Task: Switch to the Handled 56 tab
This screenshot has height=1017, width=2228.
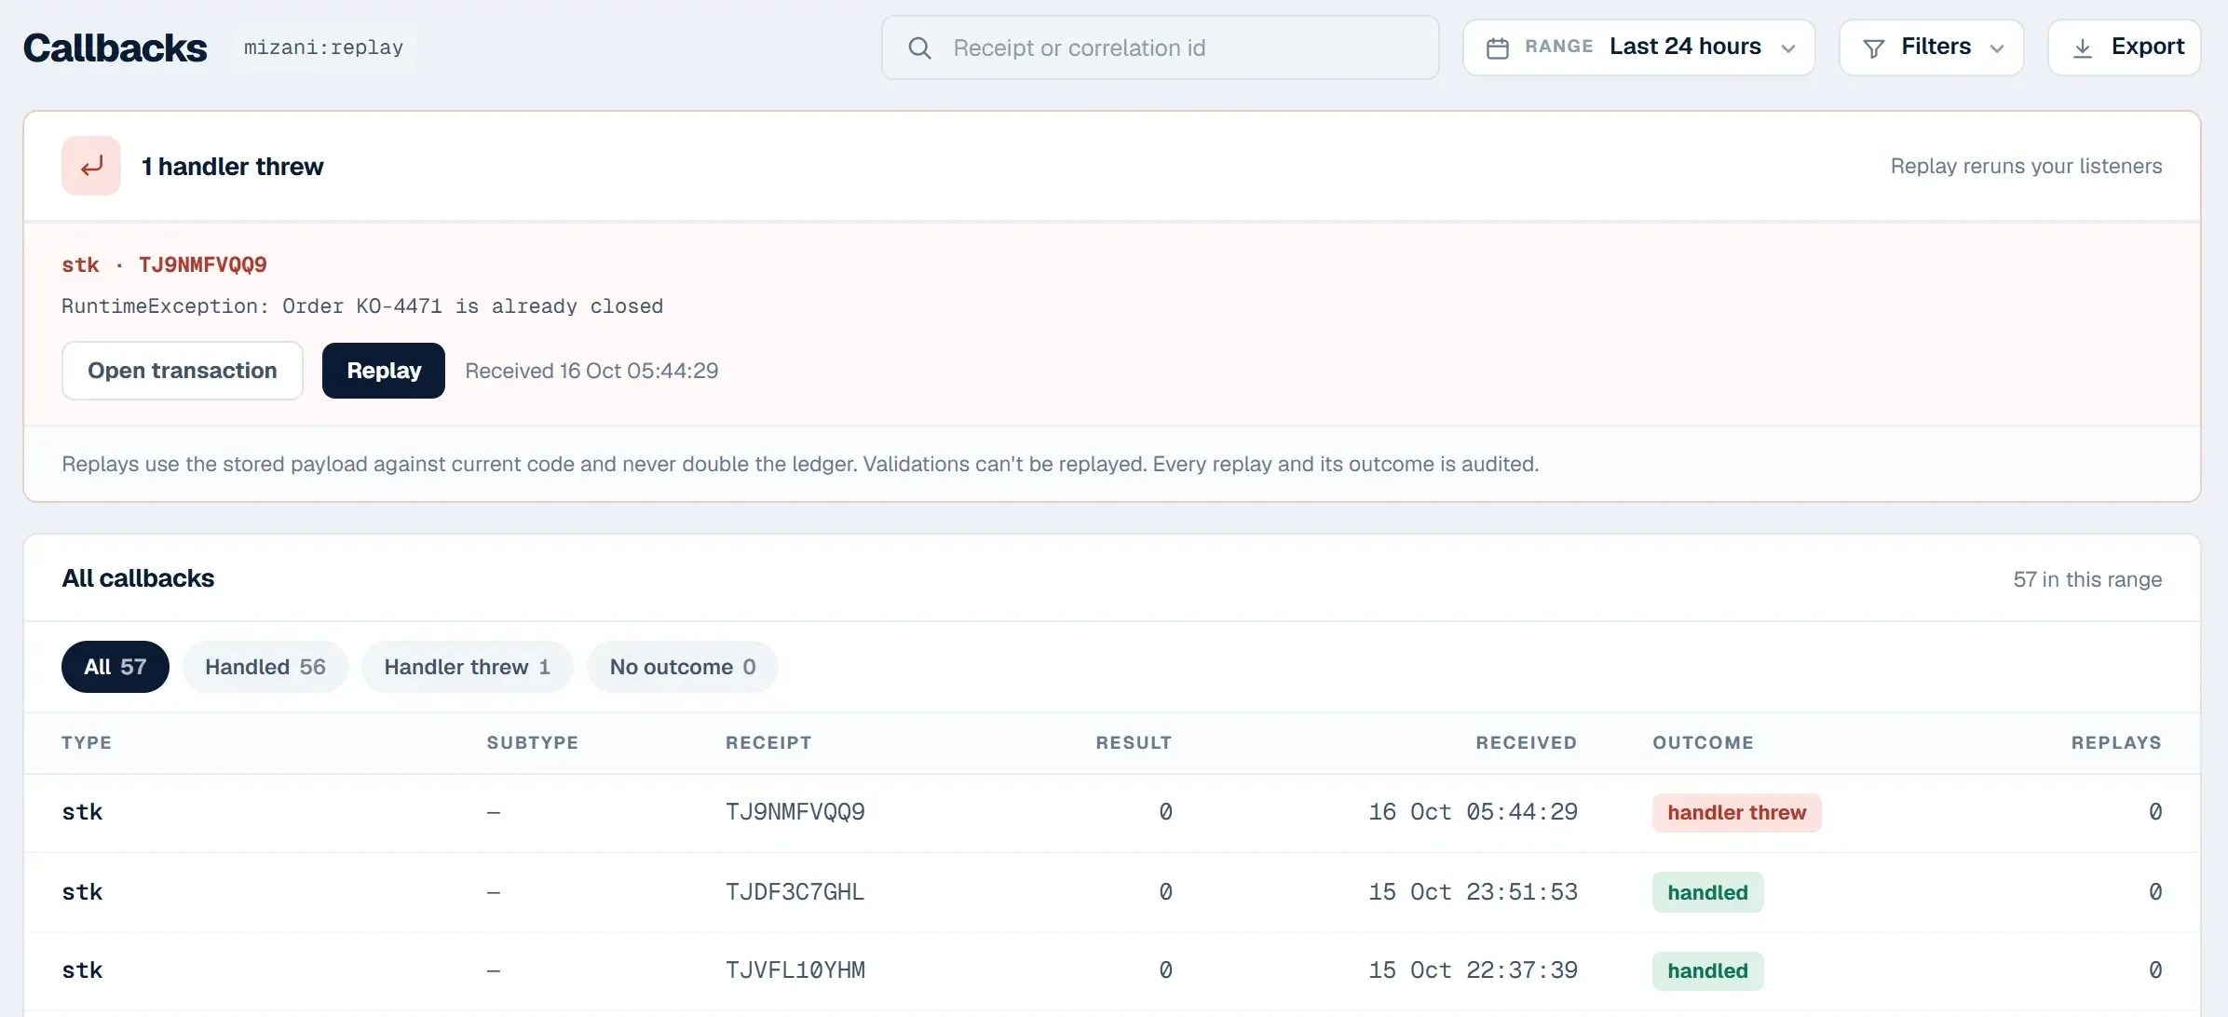Action: click(265, 667)
